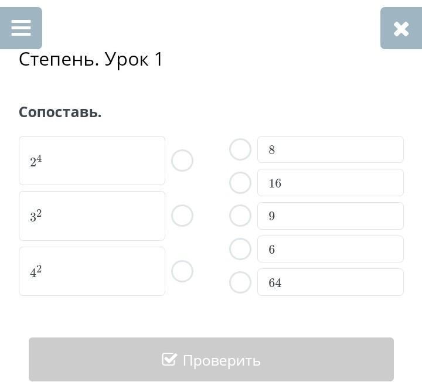Viewport: 422px width, 382px height.
Task: Select the circle beside answer 16
Action: (x=240, y=183)
